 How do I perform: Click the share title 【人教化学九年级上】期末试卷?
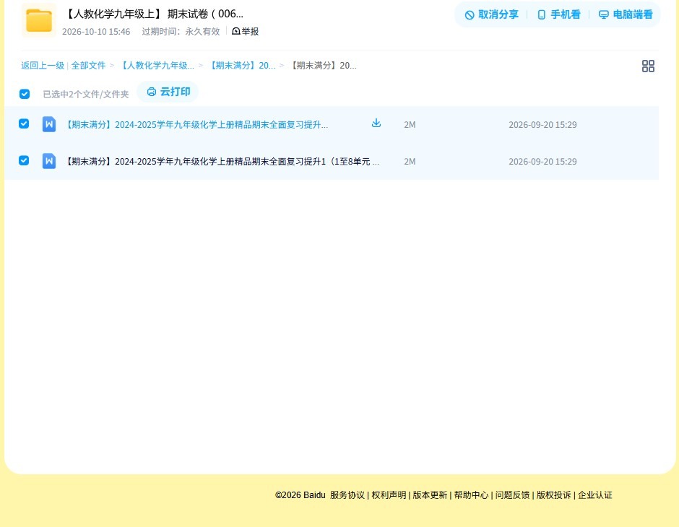click(154, 14)
